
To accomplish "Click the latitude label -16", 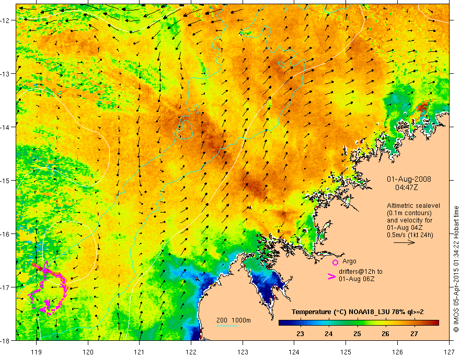I will pos(6,234).
